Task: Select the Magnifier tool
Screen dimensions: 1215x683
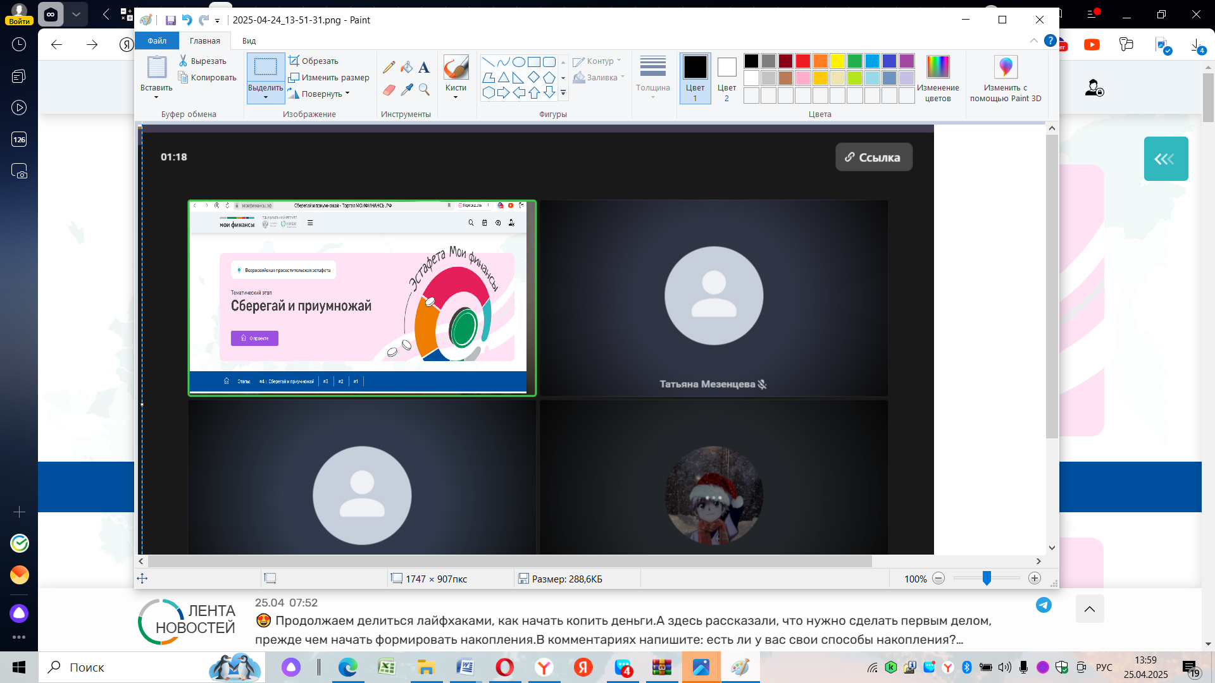Action: (424, 90)
